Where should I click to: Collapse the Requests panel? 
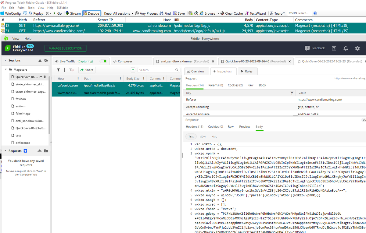[x=5, y=151]
